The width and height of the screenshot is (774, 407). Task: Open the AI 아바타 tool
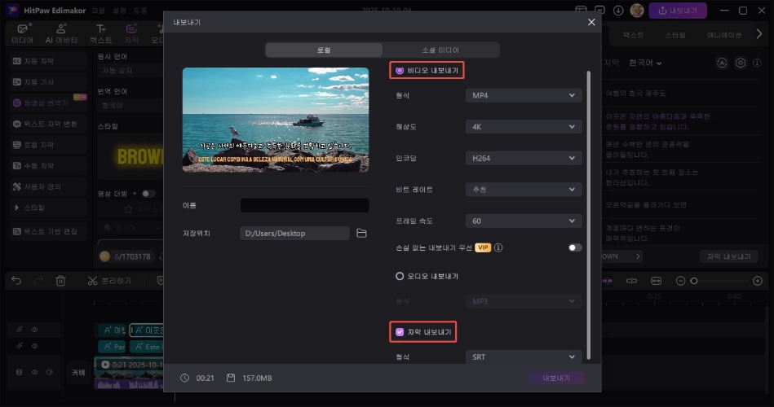61,33
